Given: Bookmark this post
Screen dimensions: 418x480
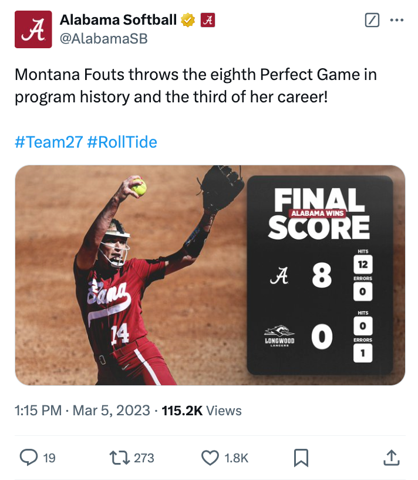Looking at the screenshot, I should [301, 457].
